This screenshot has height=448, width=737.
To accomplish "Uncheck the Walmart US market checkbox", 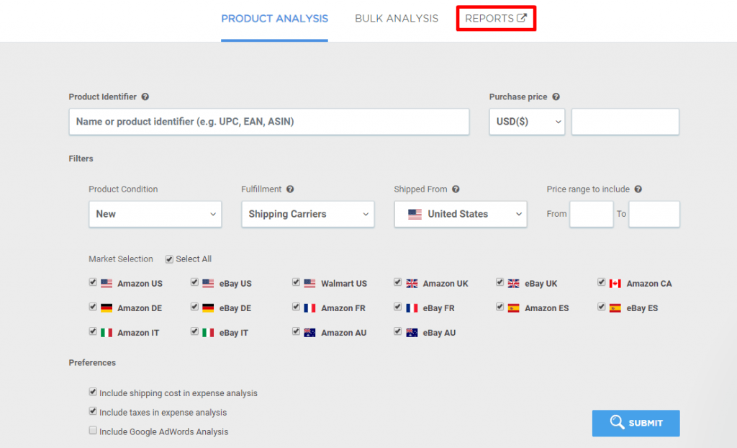I will click(x=296, y=282).
